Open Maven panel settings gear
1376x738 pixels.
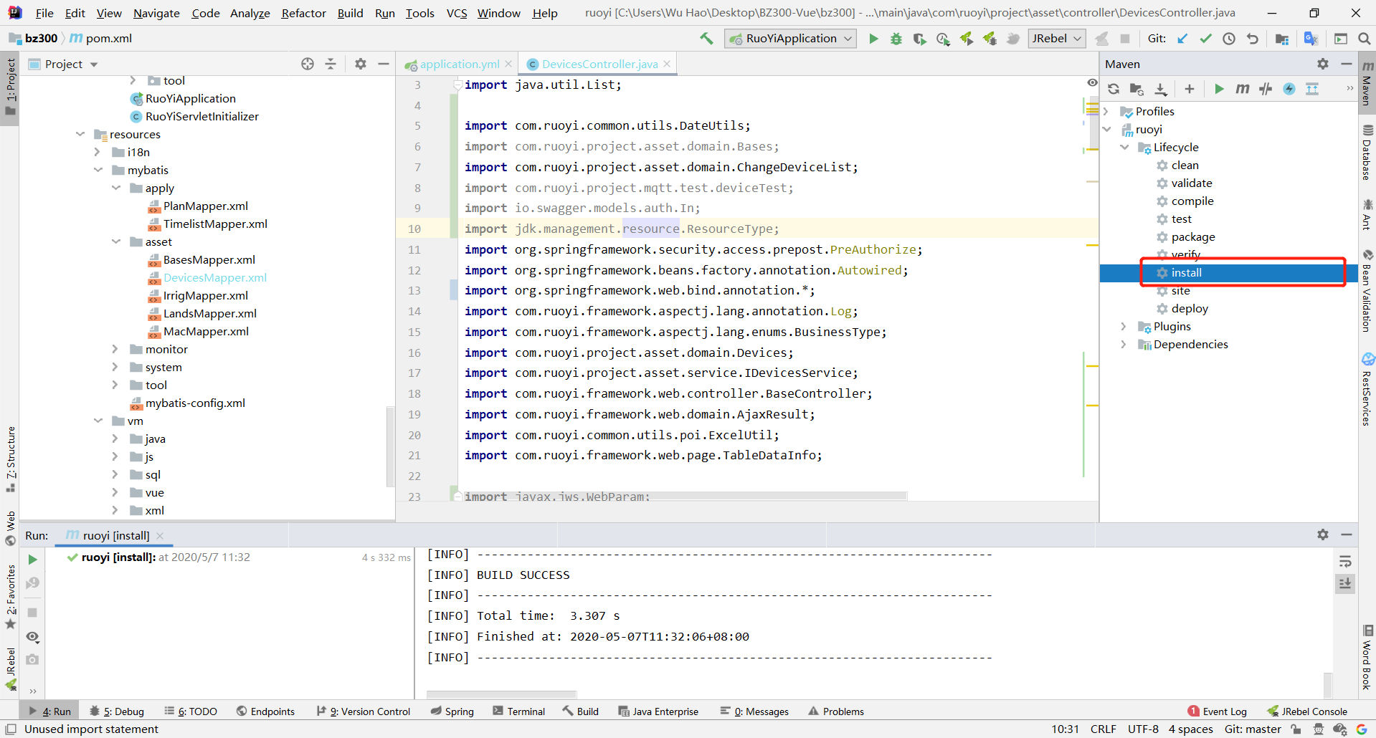(x=1323, y=64)
